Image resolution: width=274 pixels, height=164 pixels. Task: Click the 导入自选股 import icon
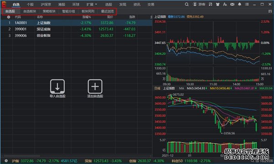[x=58, y=87]
